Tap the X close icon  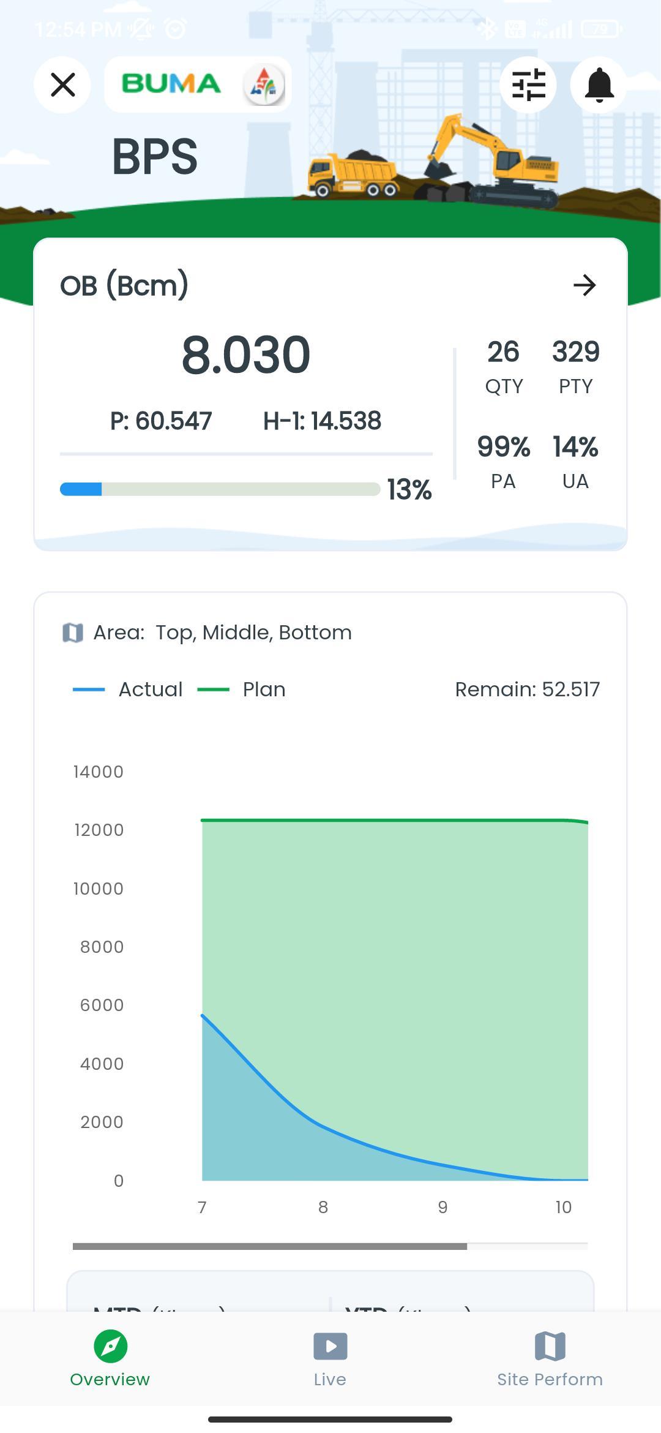click(x=62, y=85)
